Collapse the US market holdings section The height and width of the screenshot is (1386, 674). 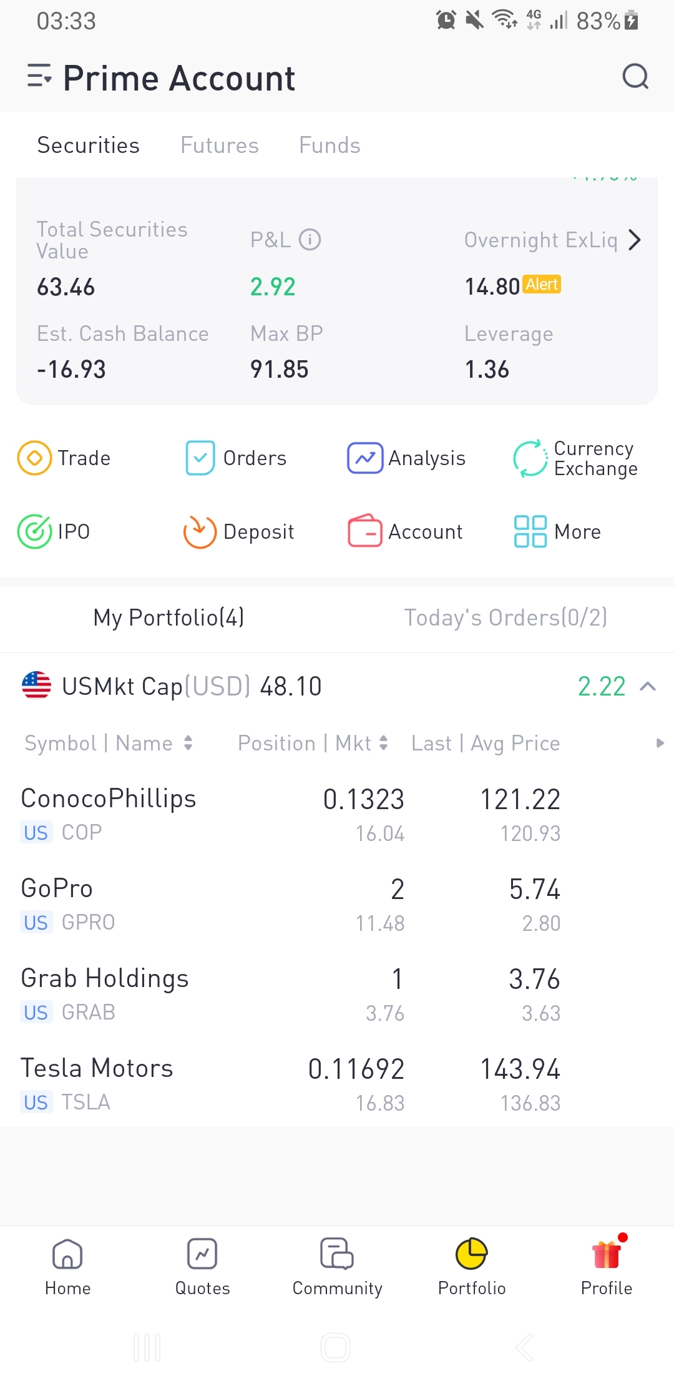(x=648, y=686)
